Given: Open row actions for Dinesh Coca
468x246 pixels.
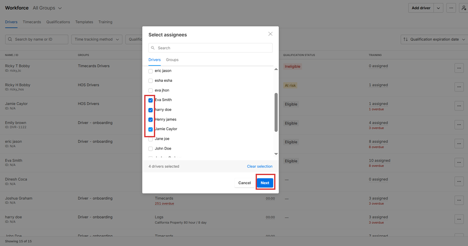Looking at the screenshot, I should 459,181.
